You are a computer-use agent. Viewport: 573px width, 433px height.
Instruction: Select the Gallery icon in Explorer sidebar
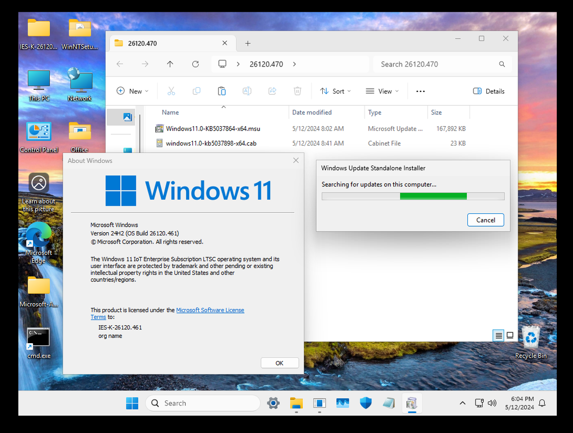(127, 117)
